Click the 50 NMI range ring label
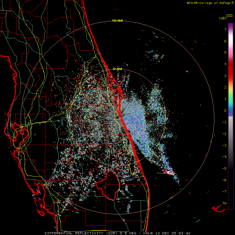 117,69
